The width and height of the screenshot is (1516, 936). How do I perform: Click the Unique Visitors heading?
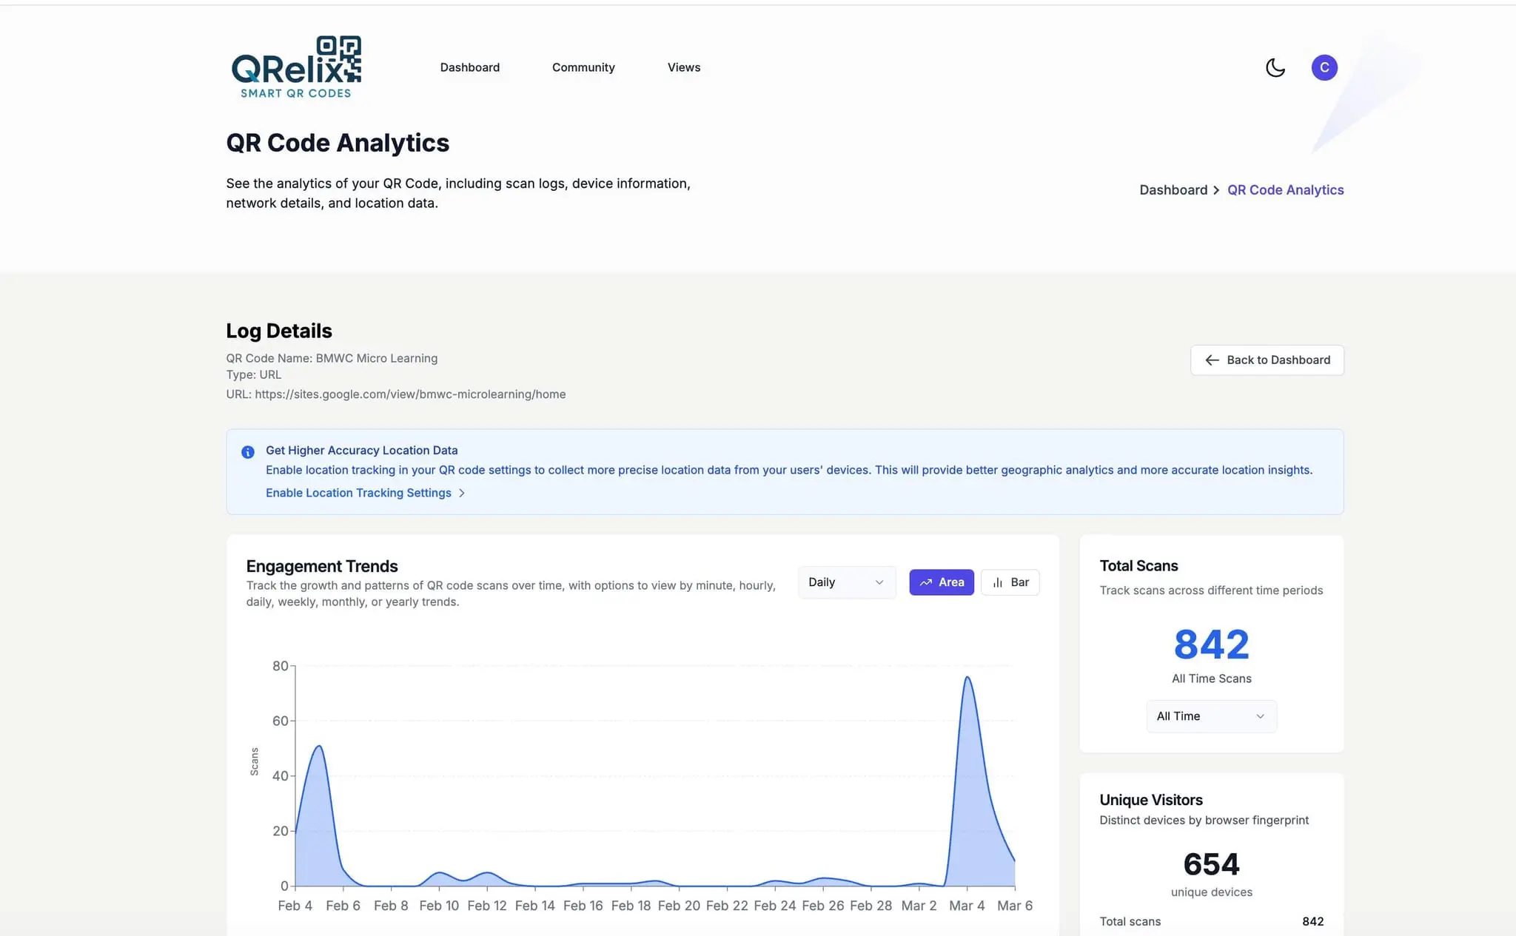click(1151, 800)
